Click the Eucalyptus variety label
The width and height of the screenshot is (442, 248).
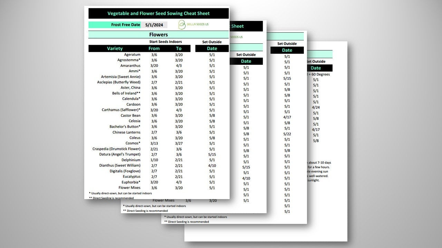tap(132, 176)
